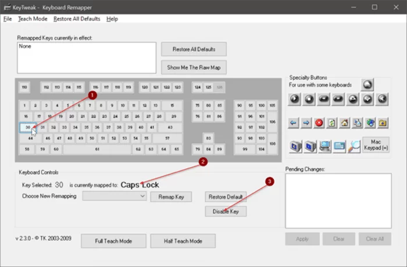Select the red Browser Stop button
This screenshot has height=267, width=407.
[319, 123]
